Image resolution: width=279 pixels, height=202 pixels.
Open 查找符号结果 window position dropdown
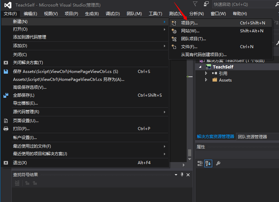(176, 175)
